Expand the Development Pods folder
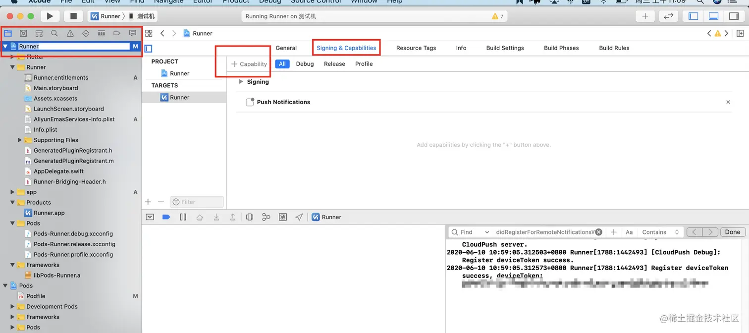 coord(13,306)
